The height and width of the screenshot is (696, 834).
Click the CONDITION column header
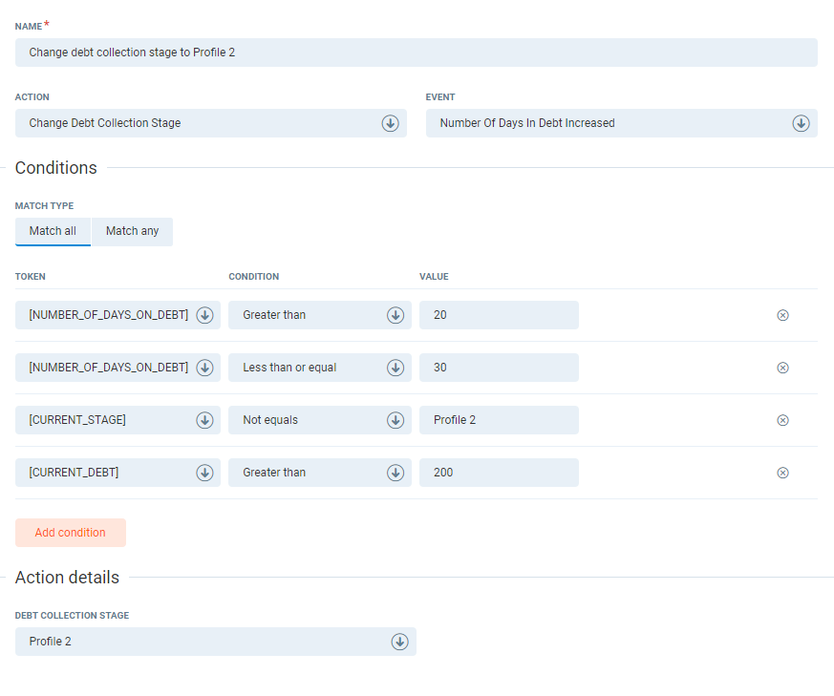tap(254, 277)
